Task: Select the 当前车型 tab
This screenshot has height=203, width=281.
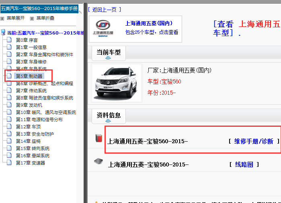Action: pos(109,53)
